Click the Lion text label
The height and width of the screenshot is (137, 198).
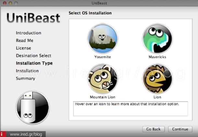(x=157, y=97)
